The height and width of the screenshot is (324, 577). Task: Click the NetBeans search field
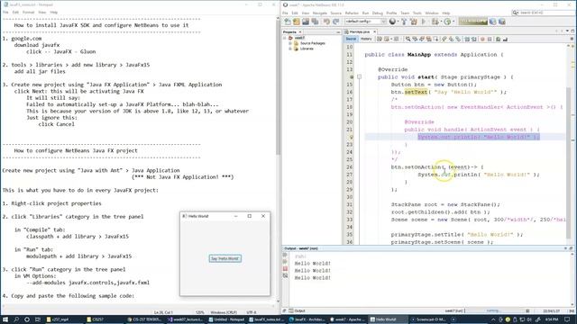point(544,13)
